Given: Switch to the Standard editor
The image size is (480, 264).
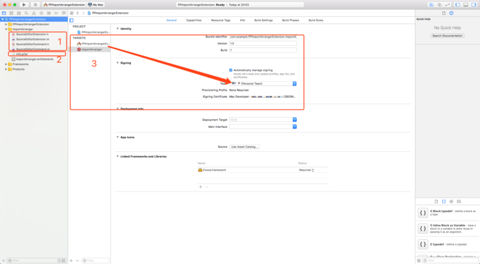Looking at the screenshot, I should pyautogui.click(x=431, y=5).
